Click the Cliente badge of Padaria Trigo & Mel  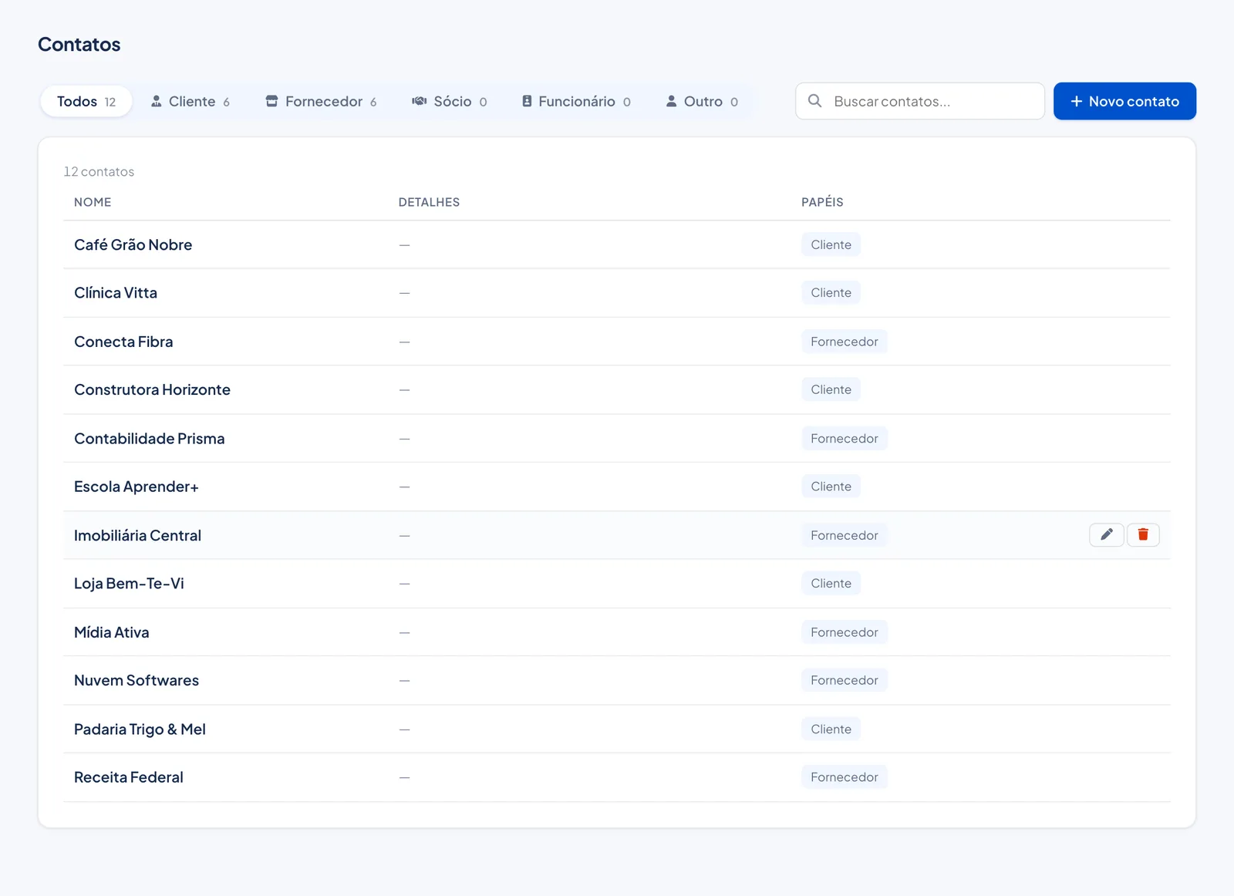[x=831, y=729]
